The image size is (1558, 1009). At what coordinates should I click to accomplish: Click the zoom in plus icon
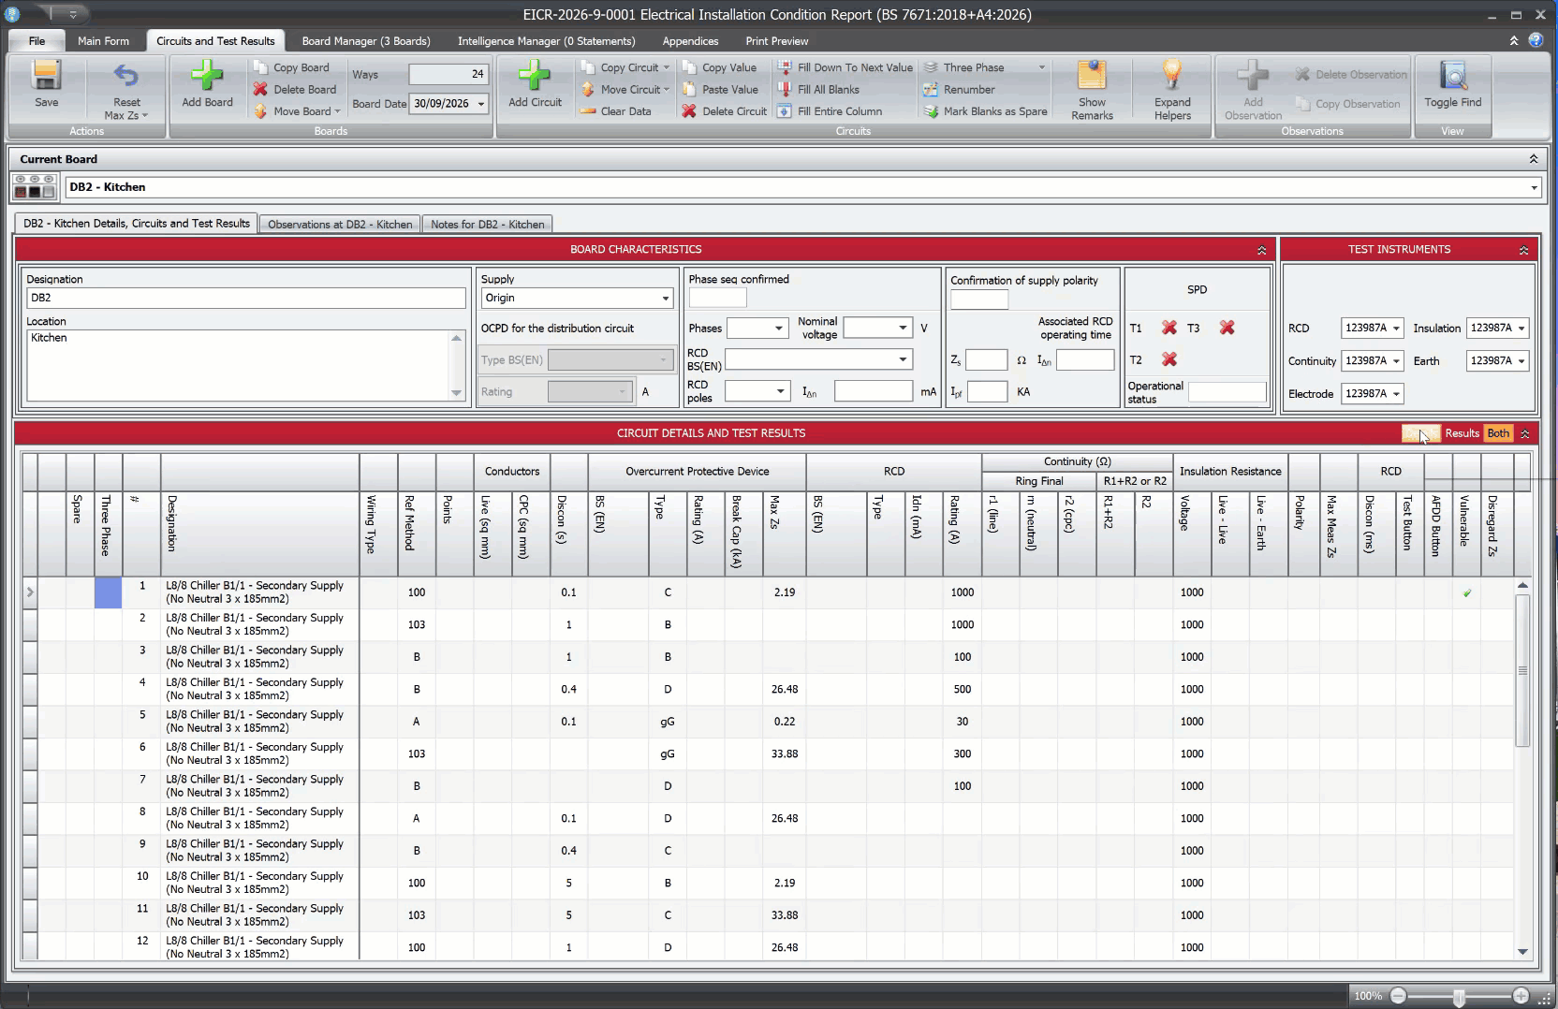coord(1521,996)
